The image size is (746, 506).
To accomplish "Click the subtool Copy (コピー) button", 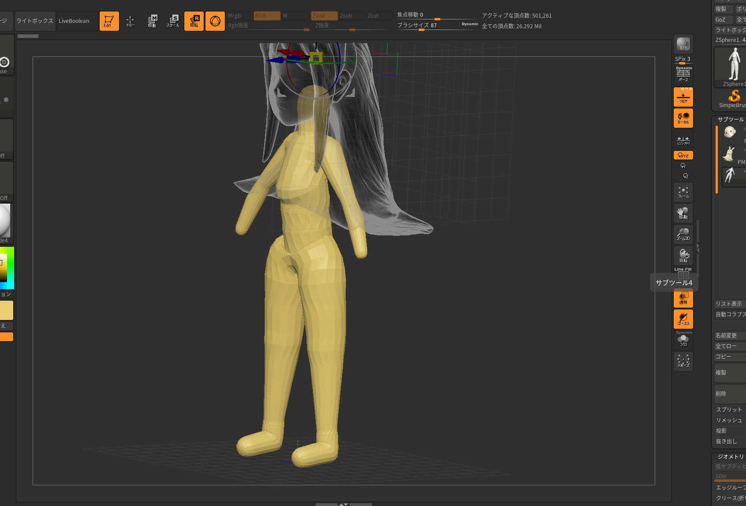I will point(730,357).
